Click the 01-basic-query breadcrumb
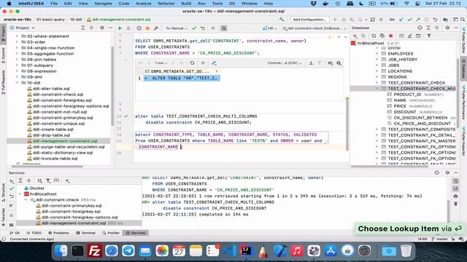Screen dimensions: 467x262 pos(50,20)
